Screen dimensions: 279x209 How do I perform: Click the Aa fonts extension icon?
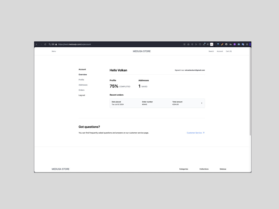coord(230,44)
